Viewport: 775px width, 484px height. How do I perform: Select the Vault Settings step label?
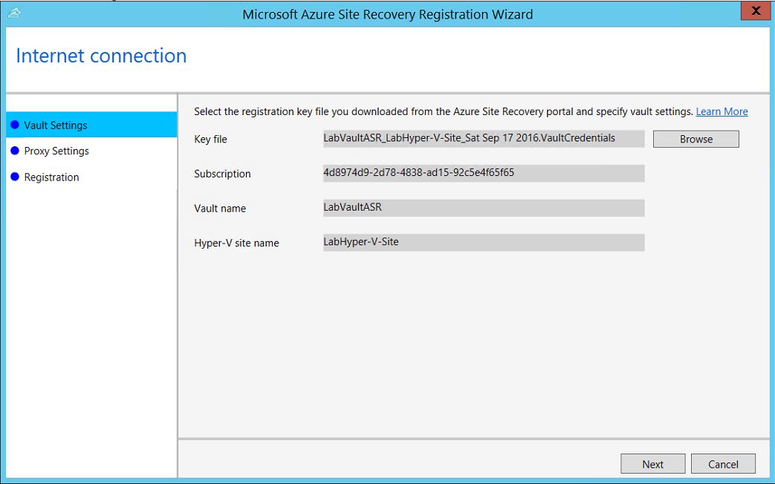coord(56,125)
